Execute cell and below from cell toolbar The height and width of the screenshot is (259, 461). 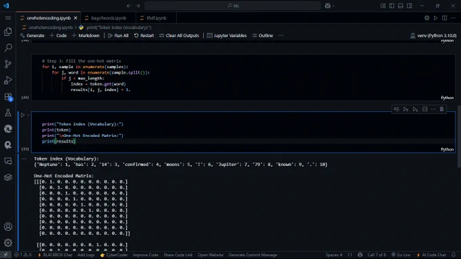pyautogui.click(x=415, y=109)
